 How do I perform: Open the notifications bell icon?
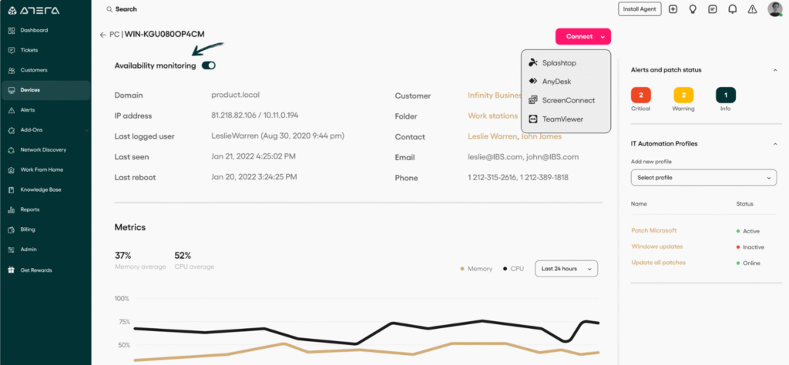click(732, 9)
